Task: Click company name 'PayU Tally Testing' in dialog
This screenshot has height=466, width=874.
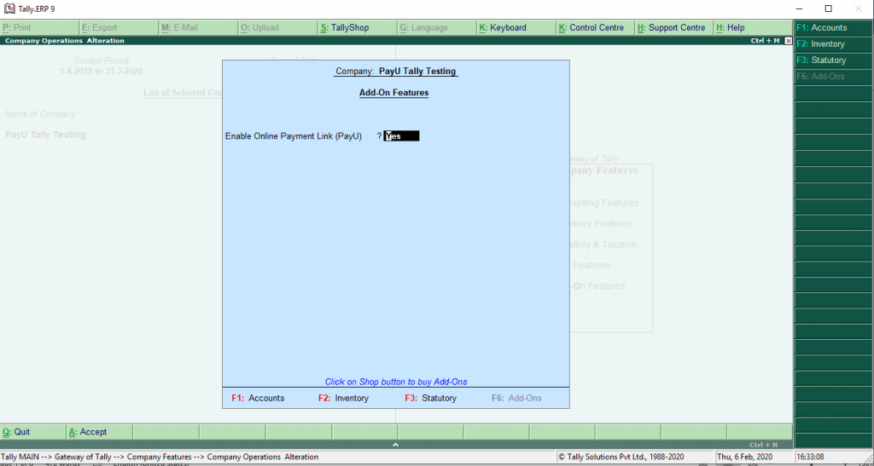Action: click(x=417, y=72)
